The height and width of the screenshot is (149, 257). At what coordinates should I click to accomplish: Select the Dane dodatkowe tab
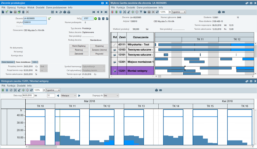(23, 62)
